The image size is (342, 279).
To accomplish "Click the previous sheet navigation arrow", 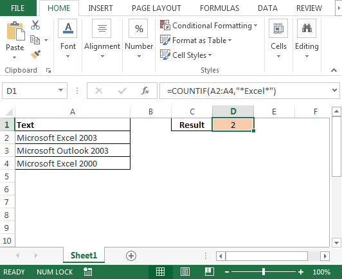I will coord(17,255).
